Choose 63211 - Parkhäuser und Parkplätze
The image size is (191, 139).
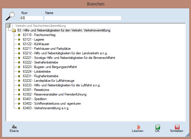[x=47, y=49]
